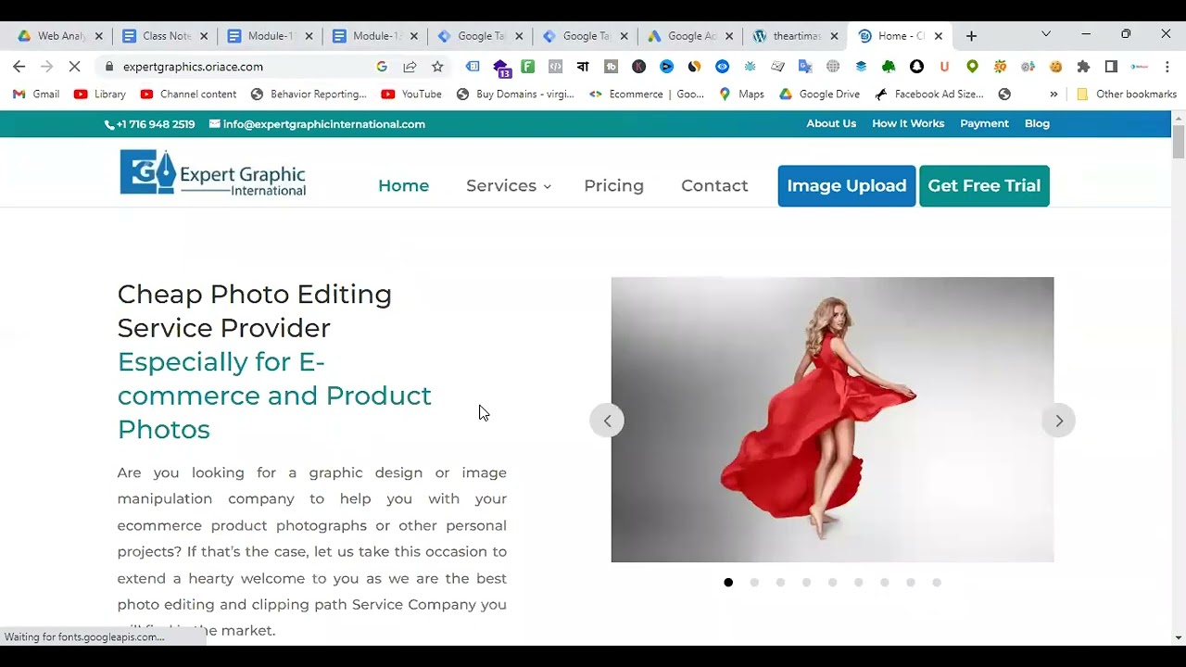Click the orange U extension icon
Viewport: 1186px width, 667px height.
(x=944, y=67)
